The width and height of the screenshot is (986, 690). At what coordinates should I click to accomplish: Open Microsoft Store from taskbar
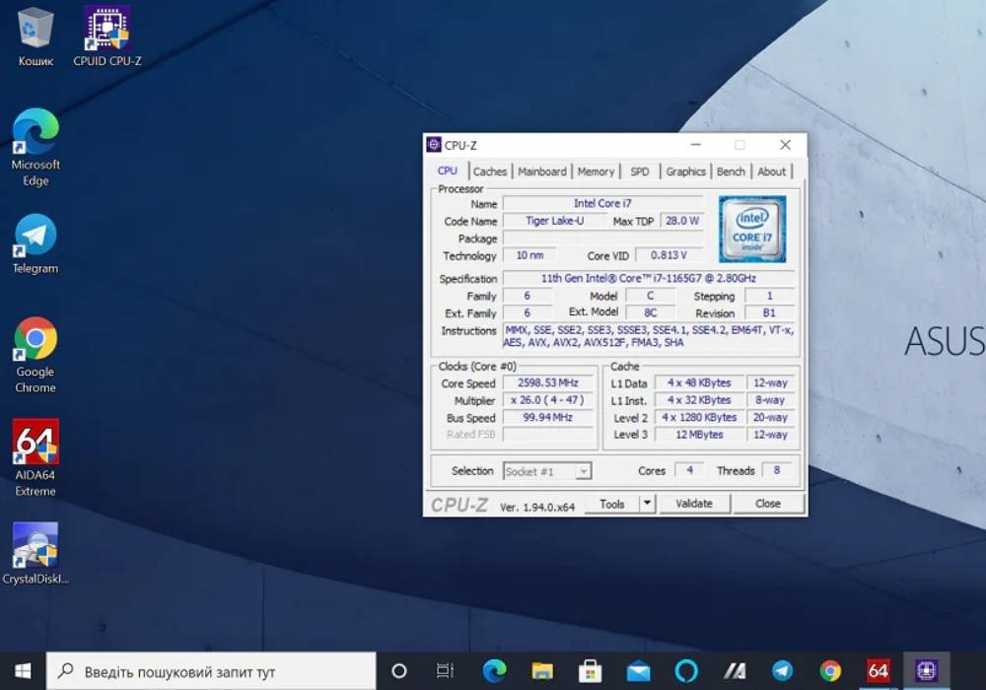(590, 671)
